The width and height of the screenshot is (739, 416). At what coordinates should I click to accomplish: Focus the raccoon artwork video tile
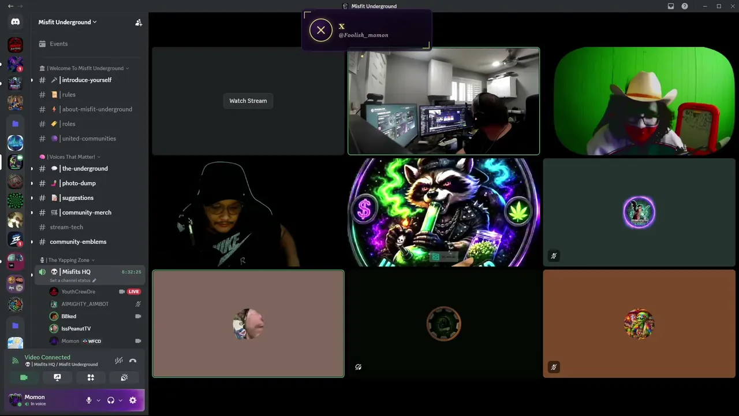click(444, 213)
